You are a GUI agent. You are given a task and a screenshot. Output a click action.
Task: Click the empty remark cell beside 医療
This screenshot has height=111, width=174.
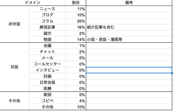(129, 88)
